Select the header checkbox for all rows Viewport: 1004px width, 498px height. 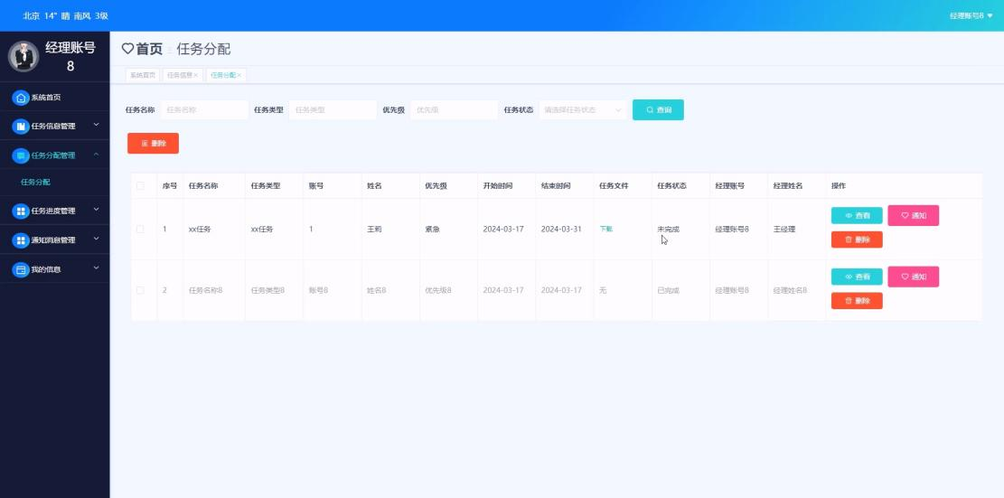point(140,185)
